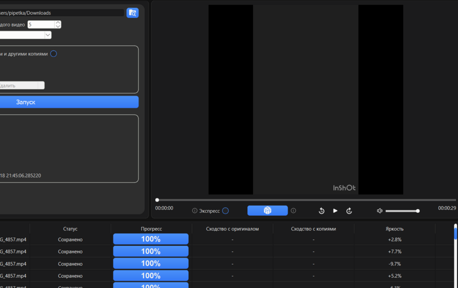458x288 pixels.
Task: Toggle the 'другими копиями' comparison circle
Action: click(53, 54)
